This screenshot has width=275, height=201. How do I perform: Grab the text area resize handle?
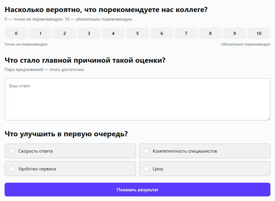pos(268,119)
